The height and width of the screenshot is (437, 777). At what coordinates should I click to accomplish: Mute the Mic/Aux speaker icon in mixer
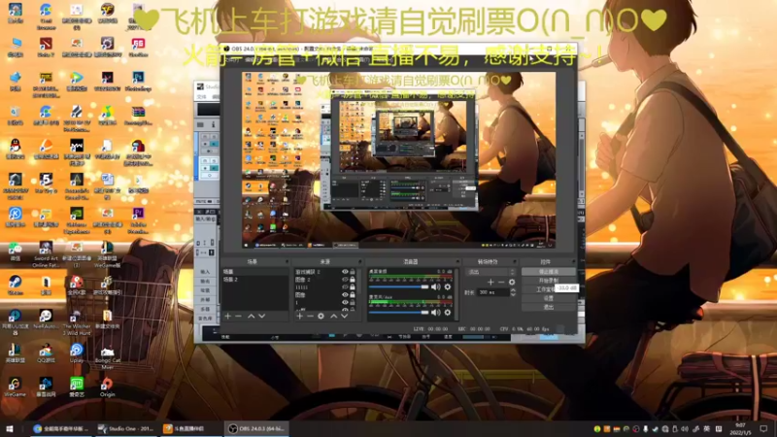pos(435,312)
